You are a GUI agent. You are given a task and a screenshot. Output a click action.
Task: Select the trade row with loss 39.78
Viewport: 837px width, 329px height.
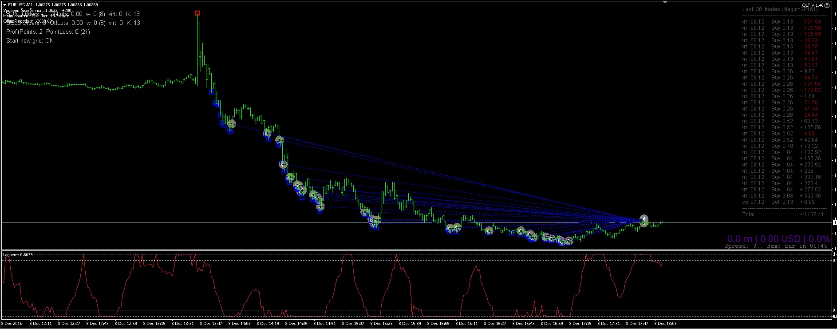pos(780,47)
